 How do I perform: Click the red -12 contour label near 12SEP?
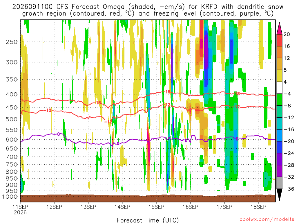point(47,110)
